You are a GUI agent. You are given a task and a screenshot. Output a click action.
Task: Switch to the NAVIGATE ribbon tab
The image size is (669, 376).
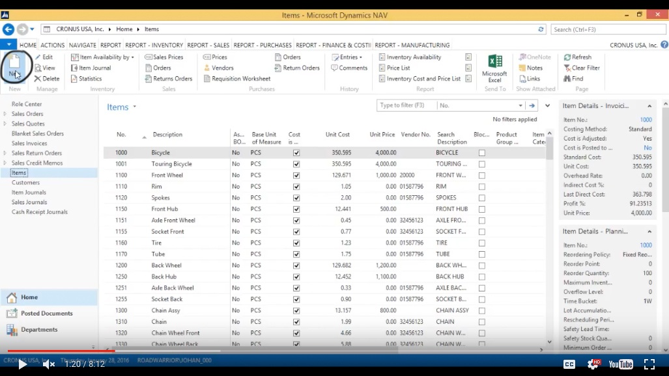[x=82, y=45]
